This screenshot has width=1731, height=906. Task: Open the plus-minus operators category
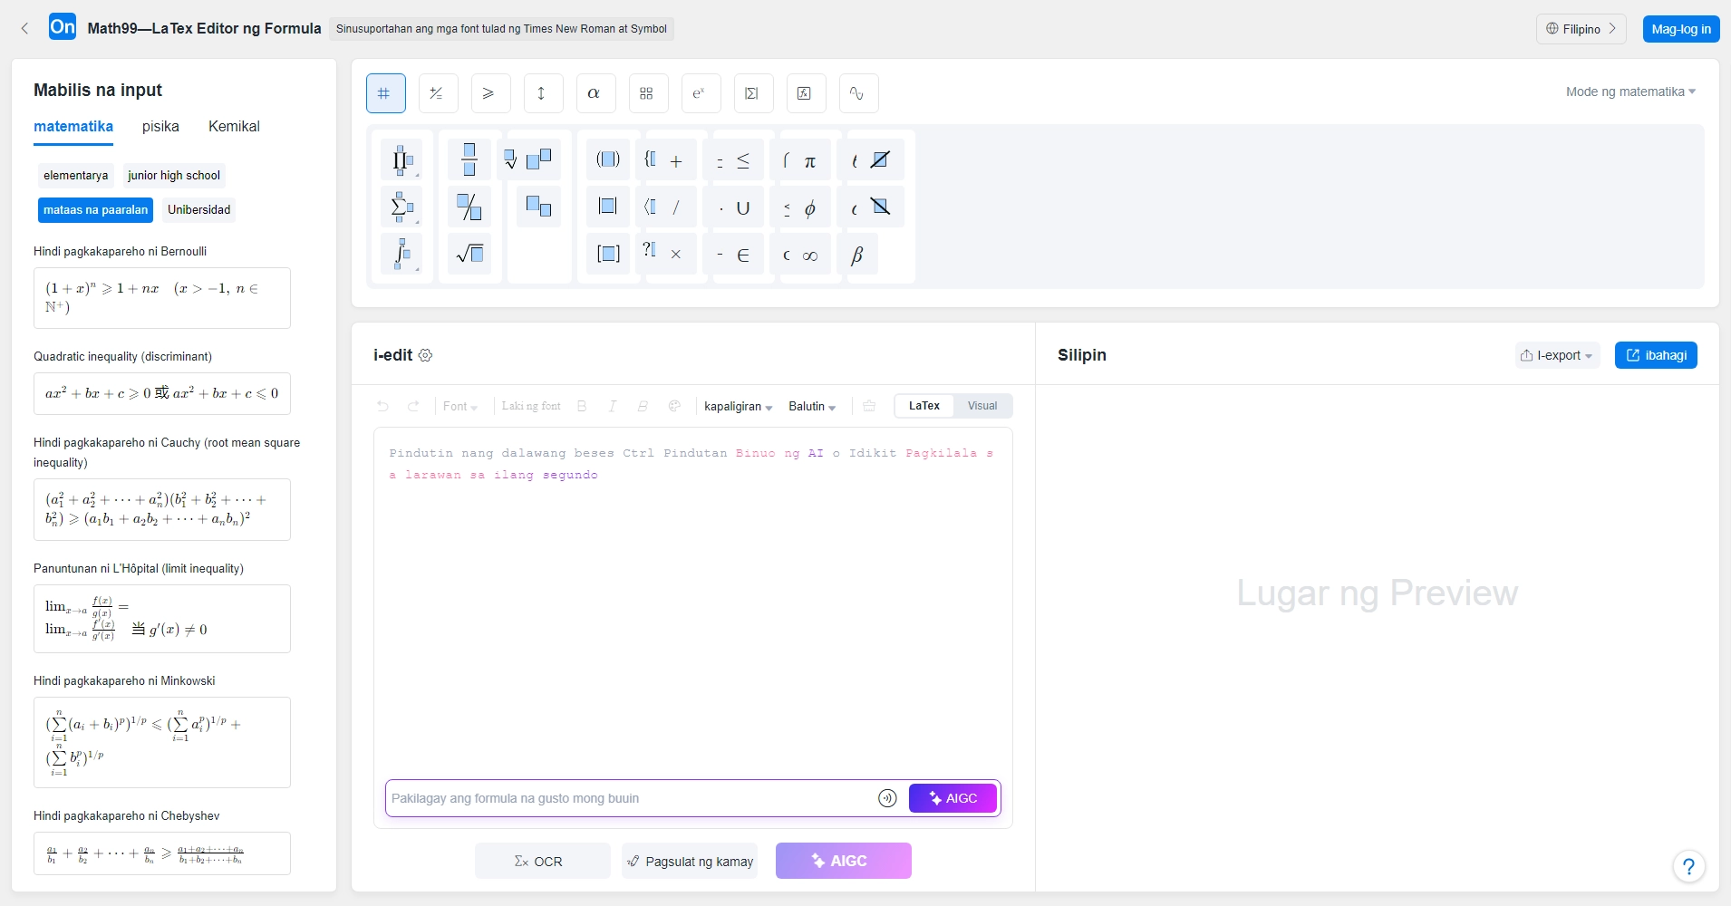pos(438,93)
